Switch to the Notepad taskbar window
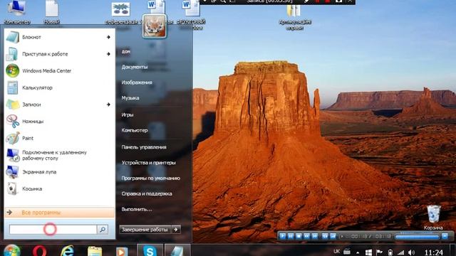 tap(177, 250)
